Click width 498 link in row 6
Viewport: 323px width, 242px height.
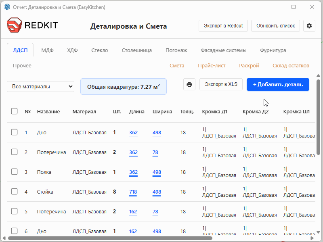[x=157, y=231]
